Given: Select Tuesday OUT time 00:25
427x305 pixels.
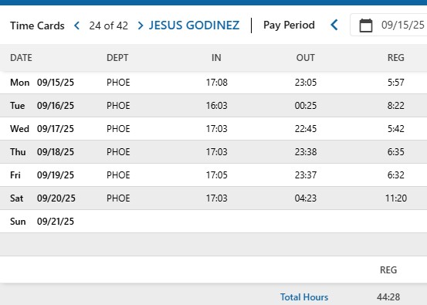Looking at the screenshot, I should pyautogui.click(x=306, y=105).
